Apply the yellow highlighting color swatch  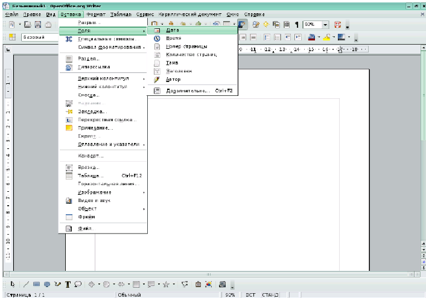click(326, 37)
